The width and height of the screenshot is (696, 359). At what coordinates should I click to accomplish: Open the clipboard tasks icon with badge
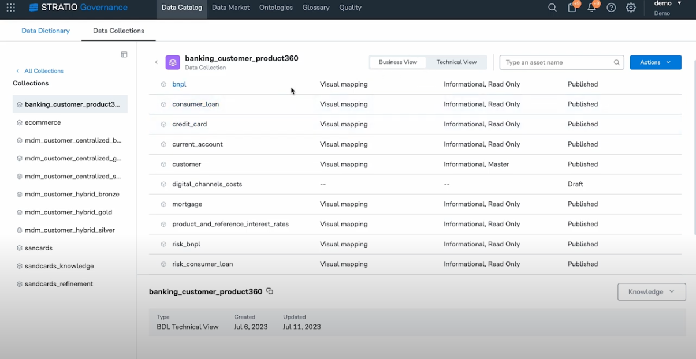(572, 8)
